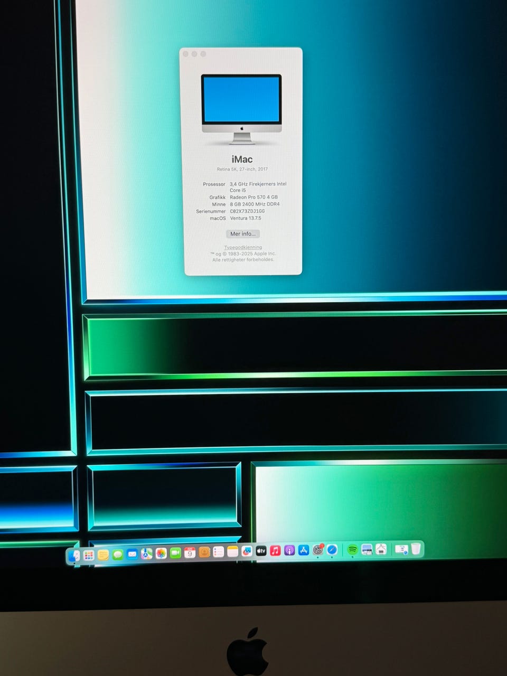The width and height of the screenshot is (507, 676).
Task: Click the iMac title text
Action: (x=242, y=159)
